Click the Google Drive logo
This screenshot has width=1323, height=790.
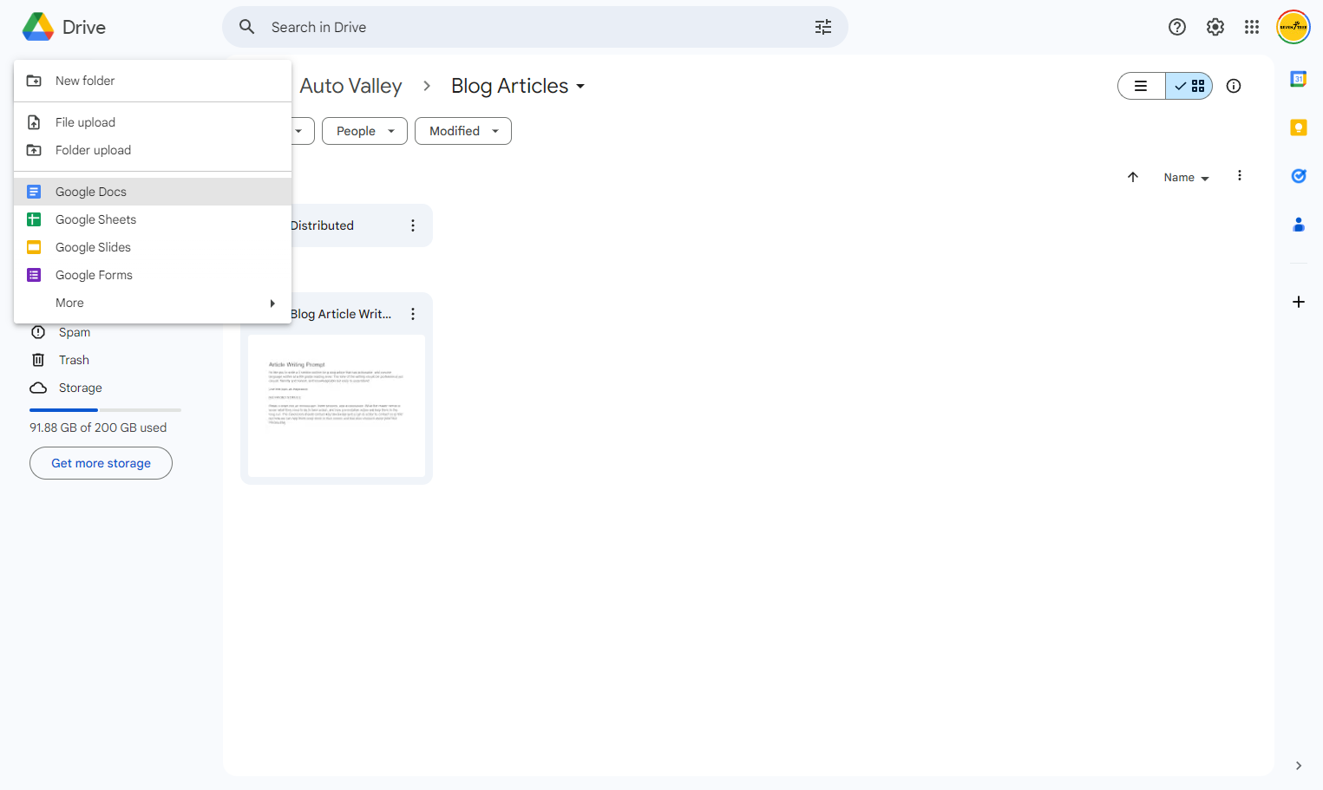click(x=38, y=27)
